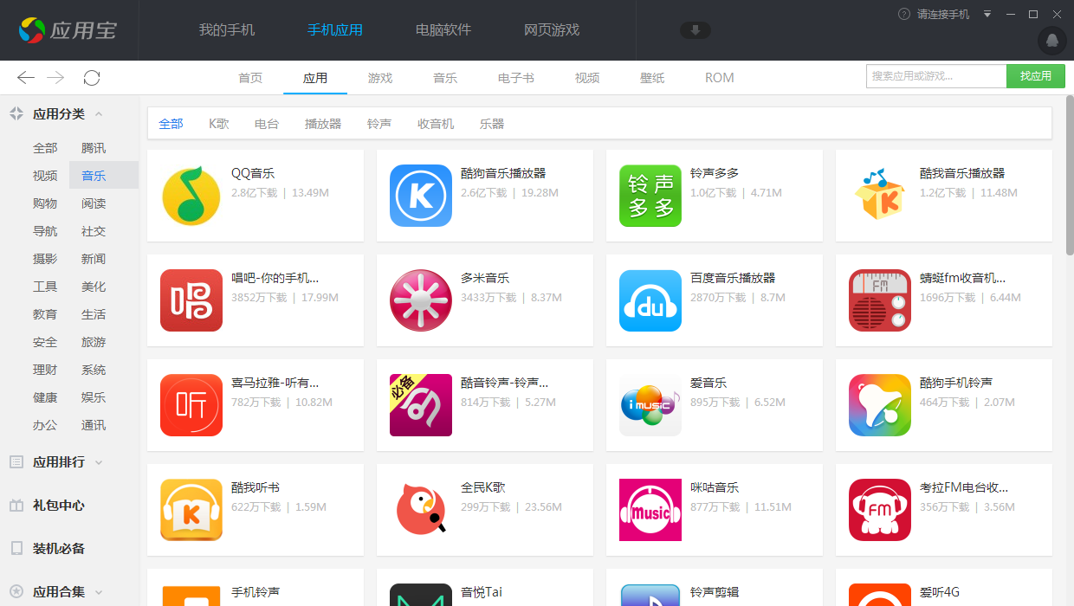This screenshot has height=606, width=1074.
Task: Open the 酷音铃声 app icon
Action: 421,405
